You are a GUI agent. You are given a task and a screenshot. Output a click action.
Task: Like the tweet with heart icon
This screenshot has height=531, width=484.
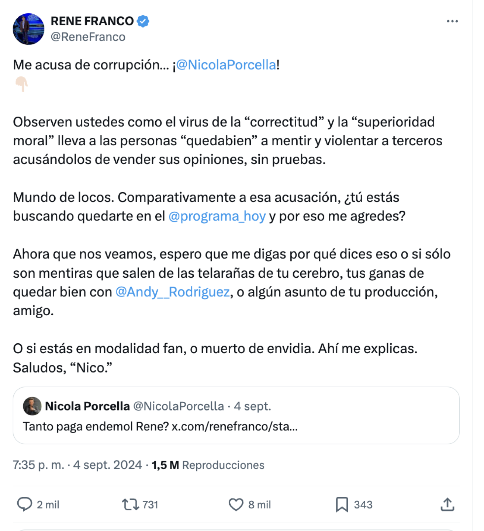pos(236,504)
